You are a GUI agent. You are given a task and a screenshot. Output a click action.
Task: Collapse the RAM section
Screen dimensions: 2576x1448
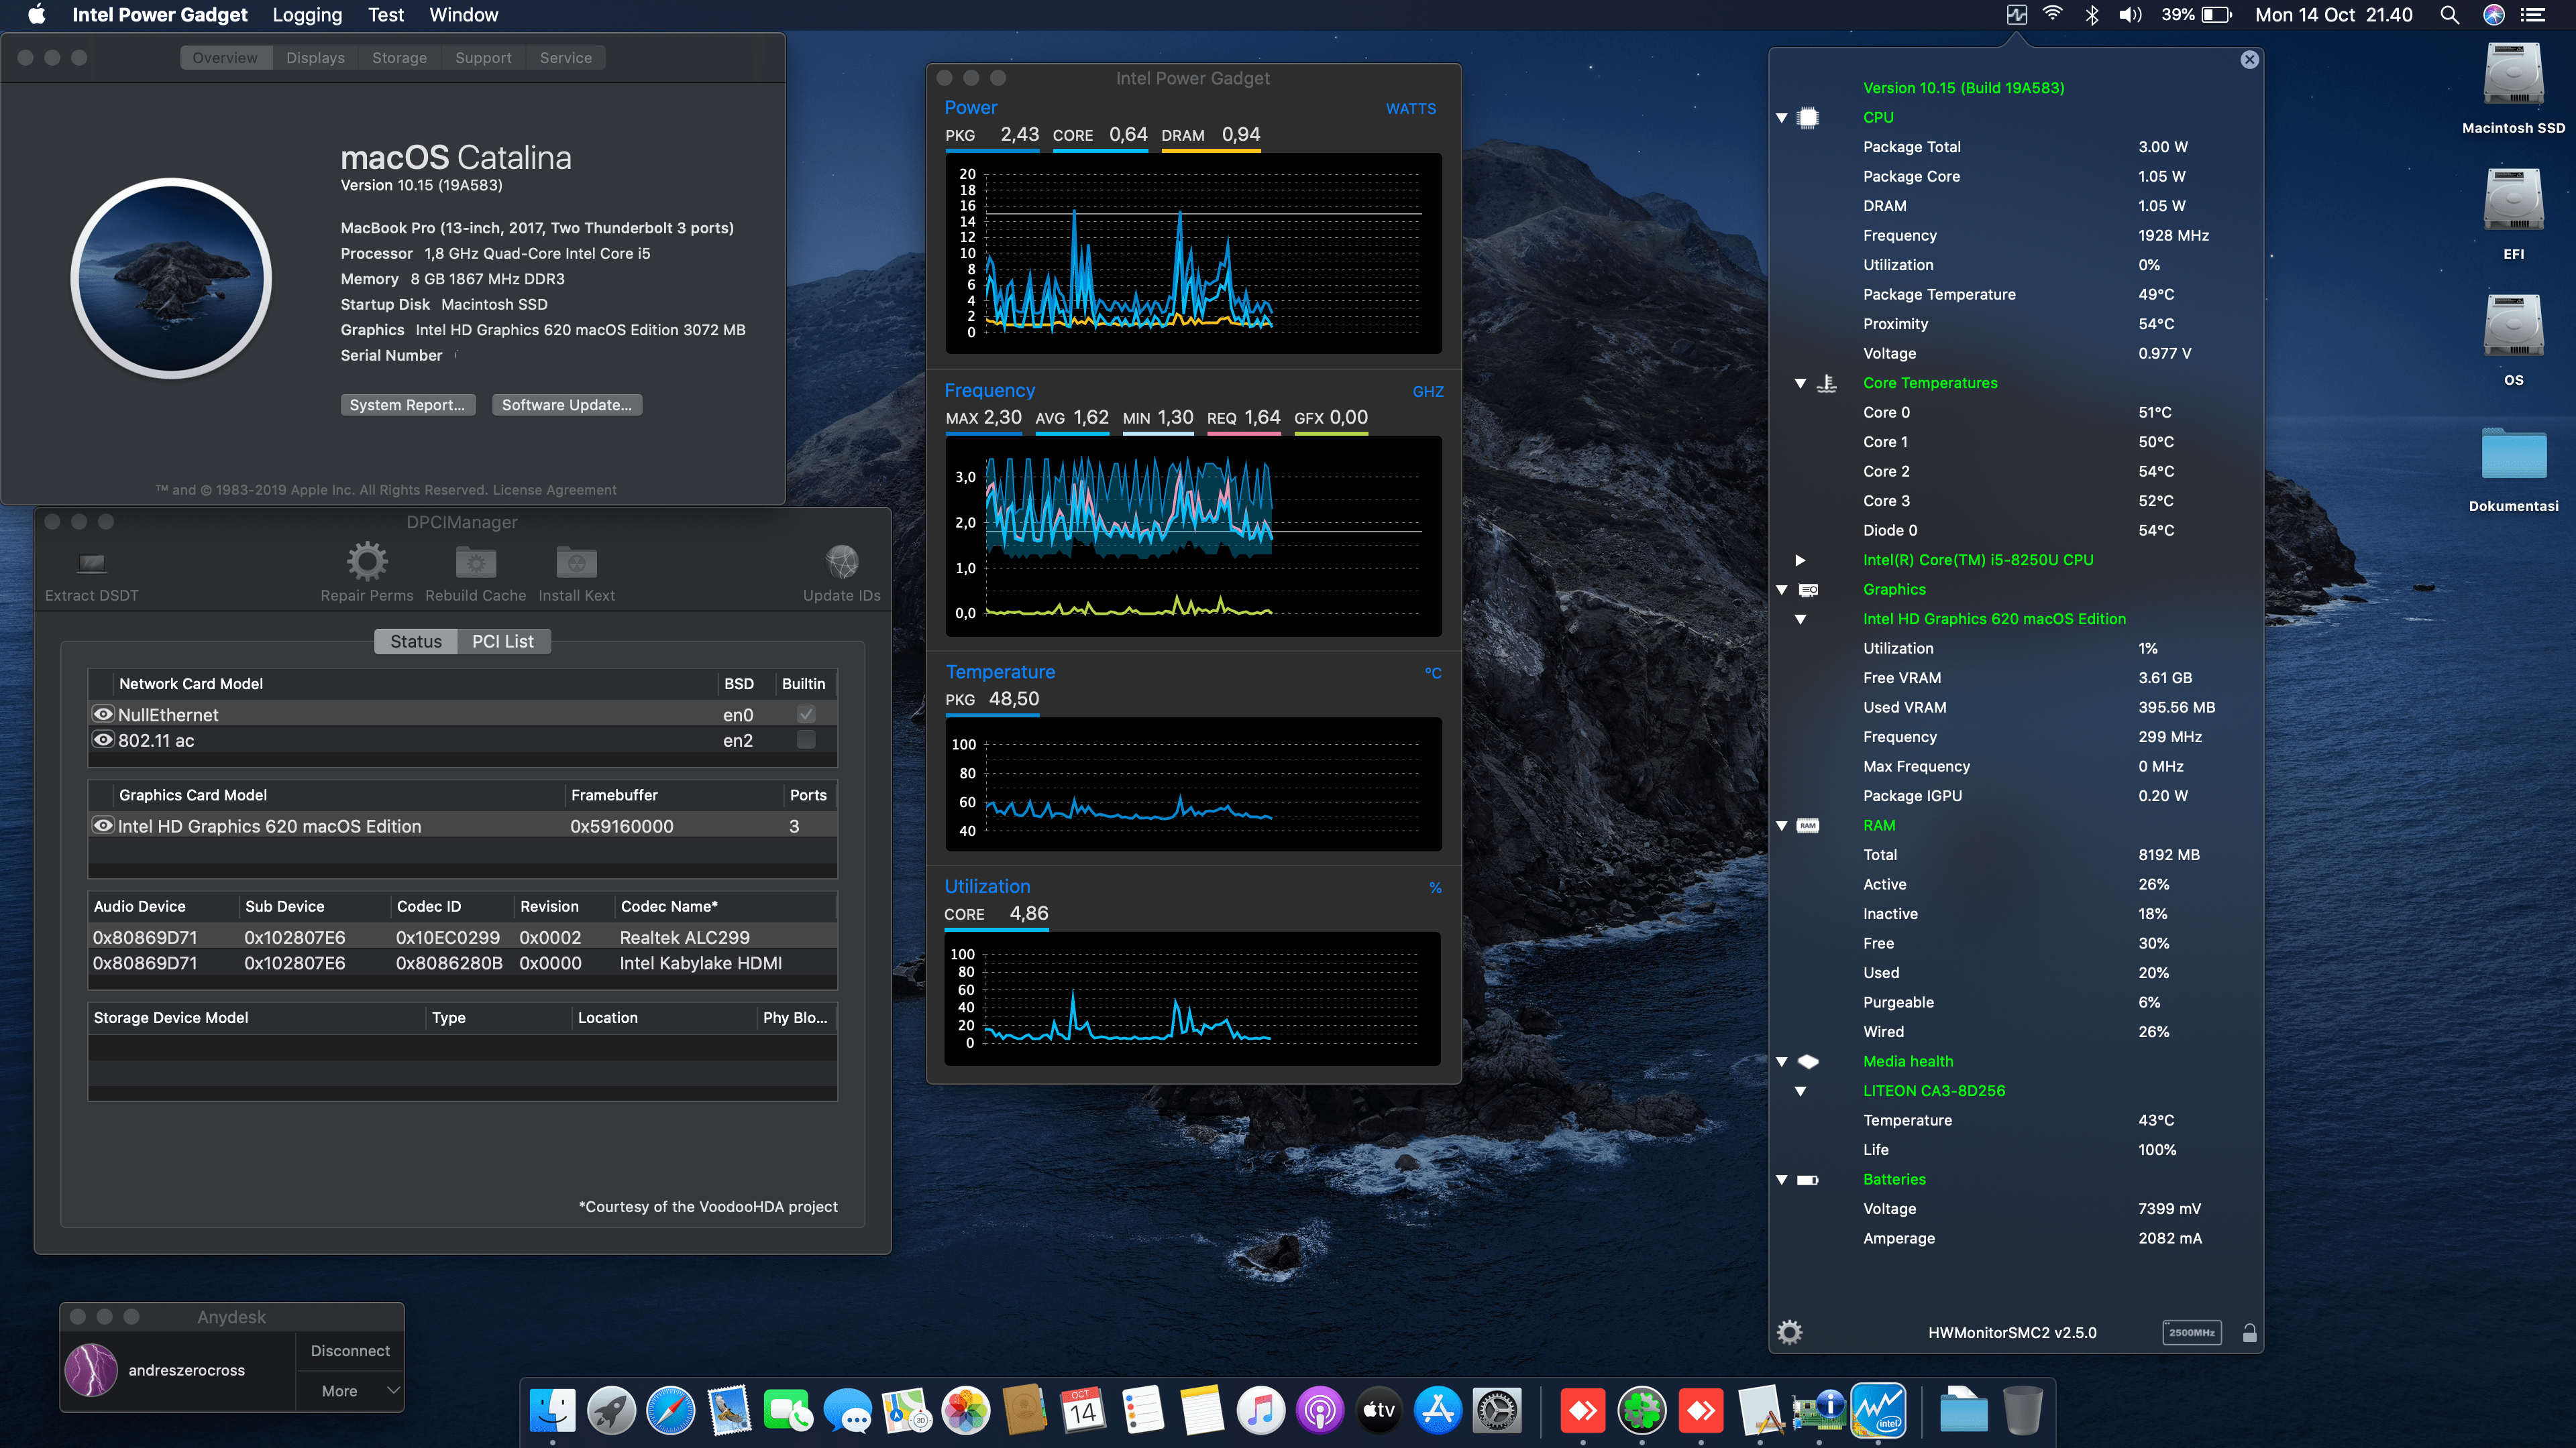(1783, 825)
